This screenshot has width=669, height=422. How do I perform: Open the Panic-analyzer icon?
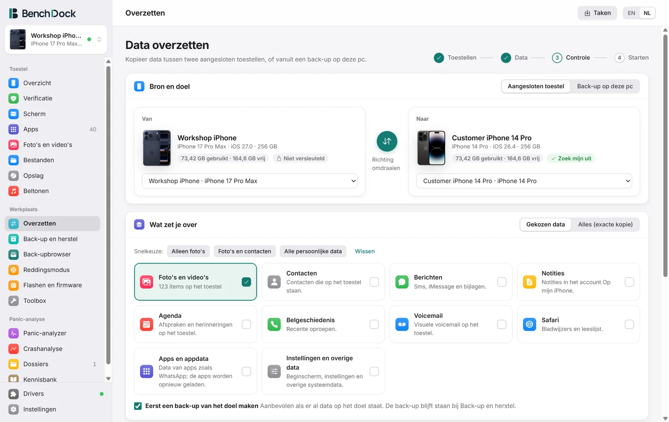click(14, 333)
